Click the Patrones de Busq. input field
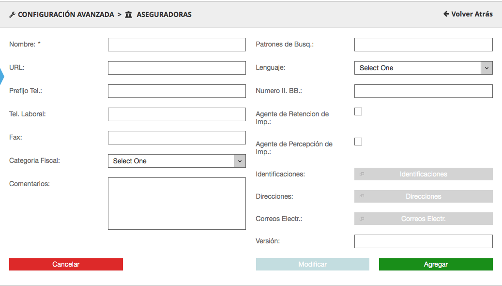 click(x=423, y=45)
